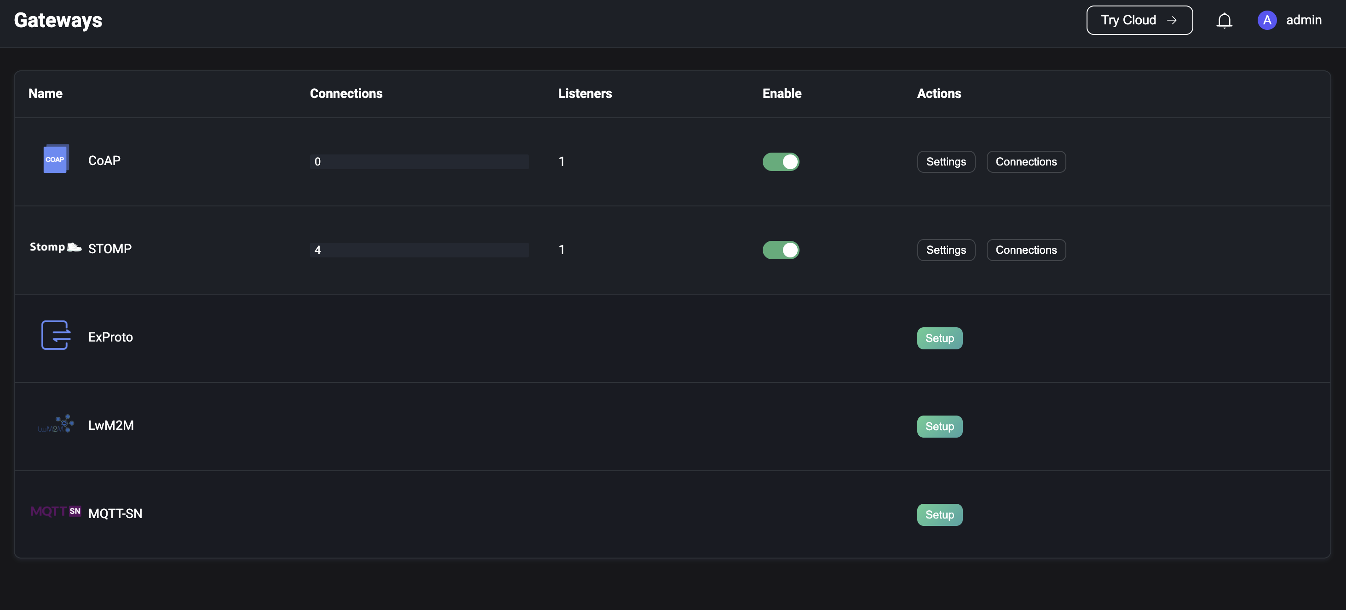Open CoAP gateway Settings

tap(946, 162)
